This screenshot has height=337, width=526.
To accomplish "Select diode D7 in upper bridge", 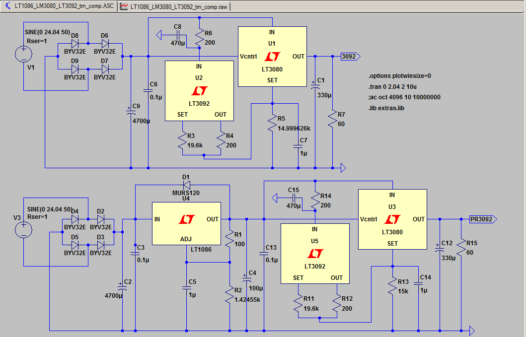I will (105, 69).
